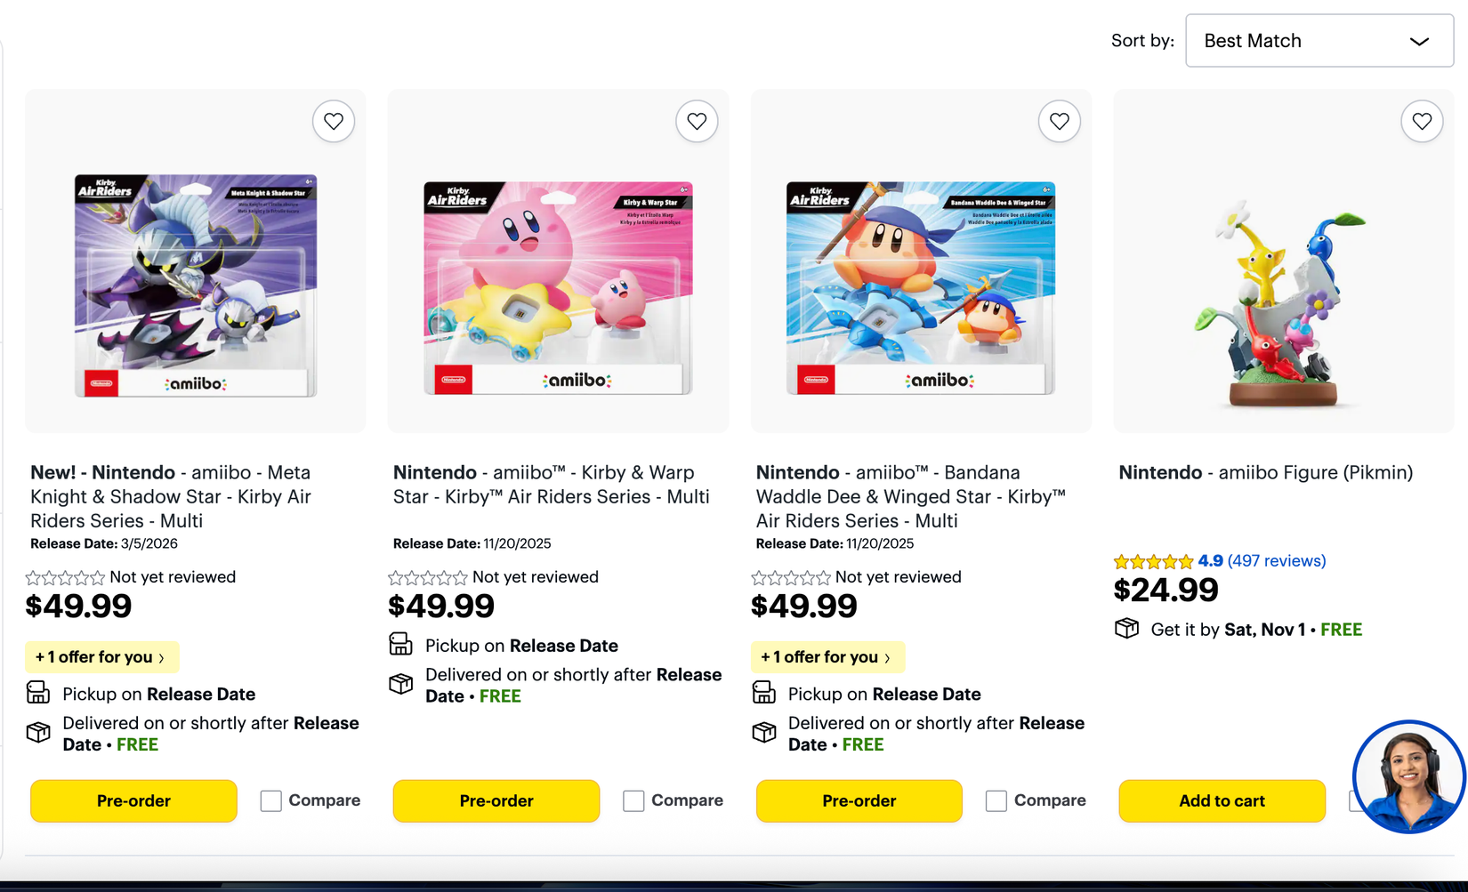This screenshot has height=892, width=1468.
Task: Check Compare for Meta Knight amiibo
Action: coord(271,800)
